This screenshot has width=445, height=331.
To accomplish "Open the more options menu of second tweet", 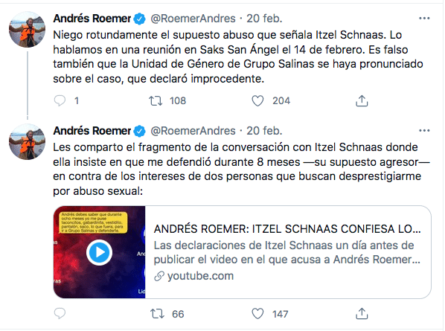I will click(424, 130).
